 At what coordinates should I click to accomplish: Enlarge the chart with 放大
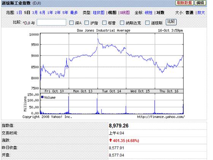tap(201, 13)
